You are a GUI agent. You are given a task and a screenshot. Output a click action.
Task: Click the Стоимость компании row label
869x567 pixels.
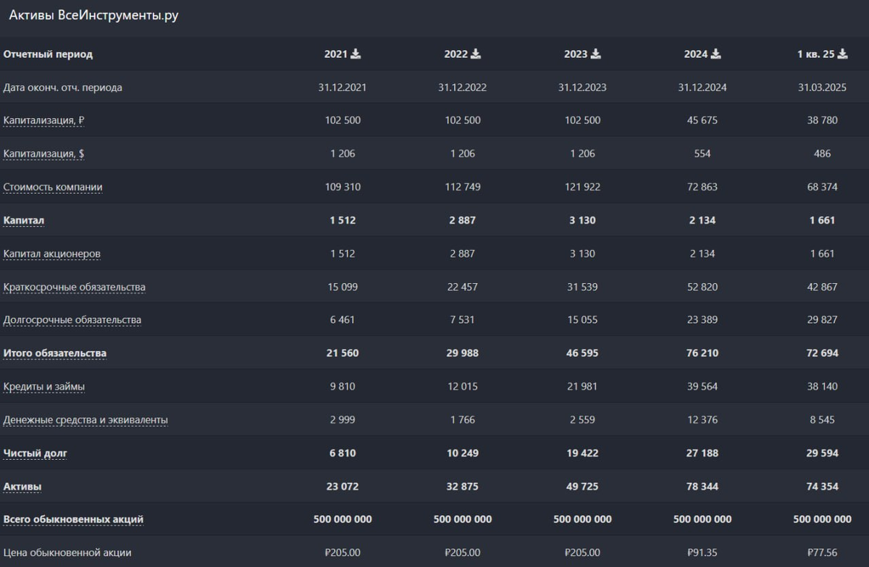pos(53,188)
